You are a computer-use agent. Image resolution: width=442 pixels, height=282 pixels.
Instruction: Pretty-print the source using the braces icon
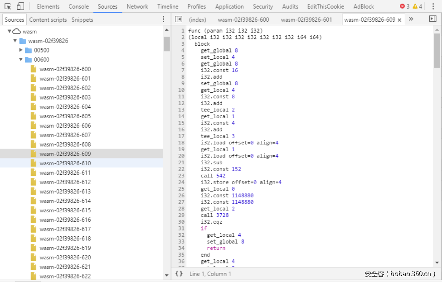pos(179,273)
